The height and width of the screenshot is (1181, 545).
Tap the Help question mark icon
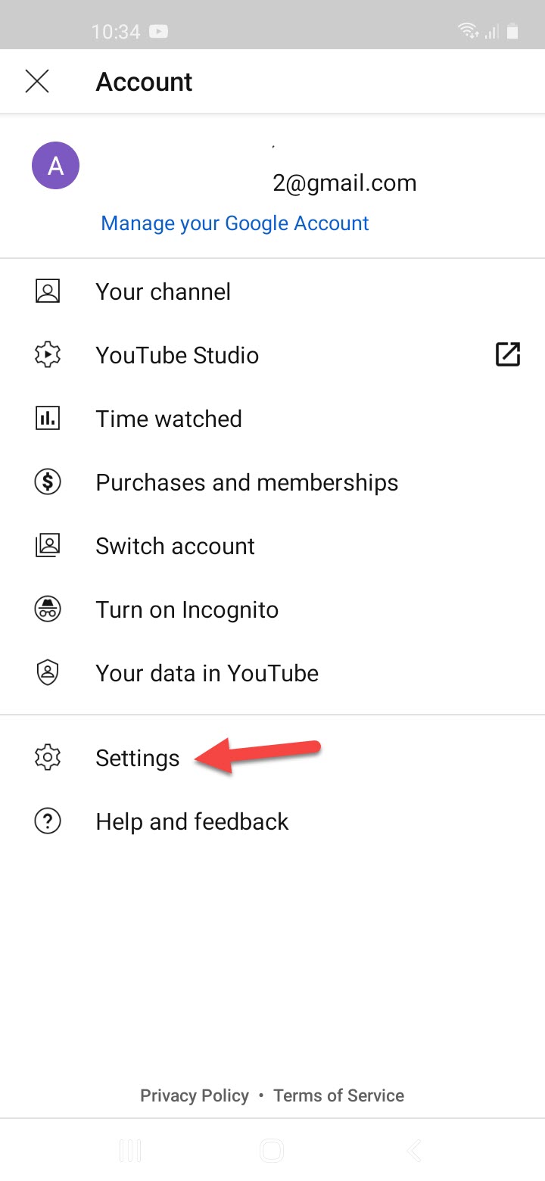coord(48,821)
